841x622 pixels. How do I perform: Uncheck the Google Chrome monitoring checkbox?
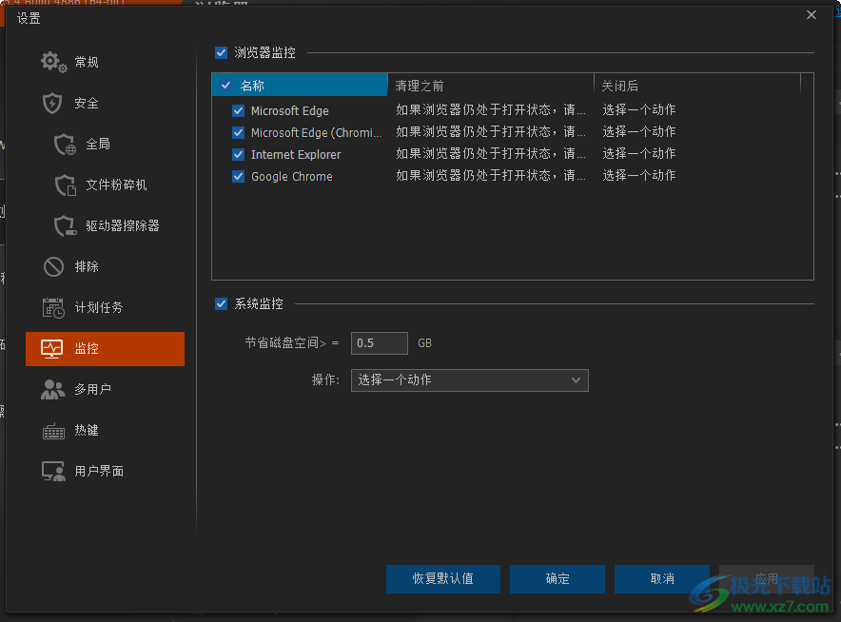pos(238,176)
